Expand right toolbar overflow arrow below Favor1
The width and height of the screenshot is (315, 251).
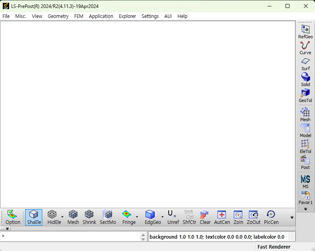click(305, 209)
